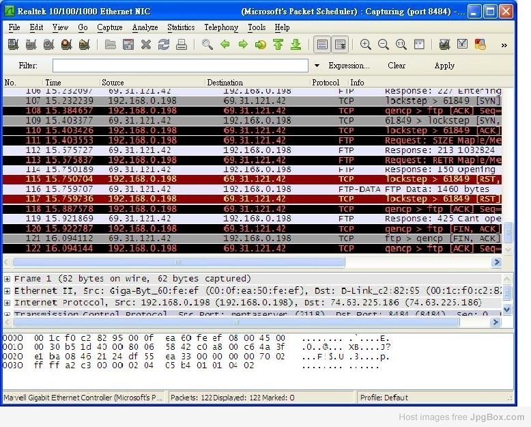This screenshot has width=531, height=427.
Task: Open the coloring rules icon
Action: [x=480, y=44]
